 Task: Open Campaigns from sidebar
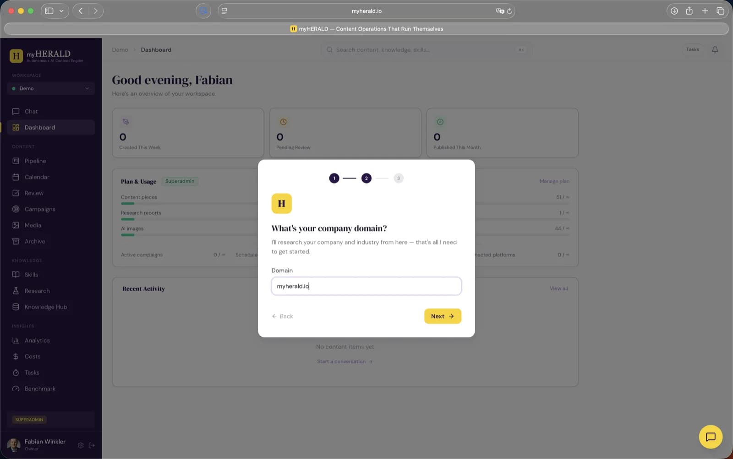51,209
